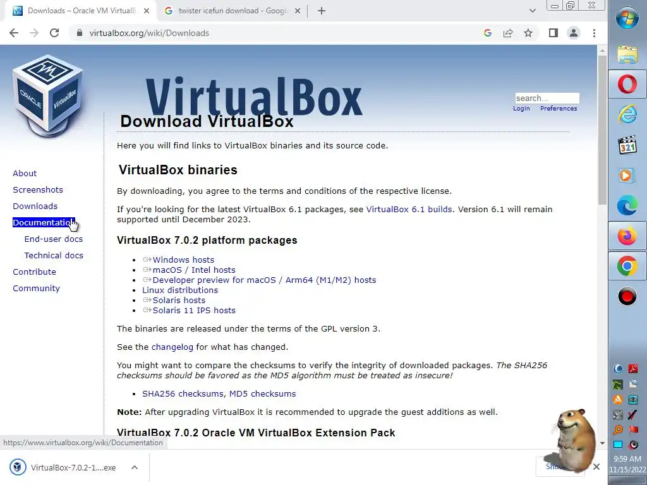Click the page vertical scrollbar thumb
This screenshot has height=485, width=647.
[x=602, y=130]
